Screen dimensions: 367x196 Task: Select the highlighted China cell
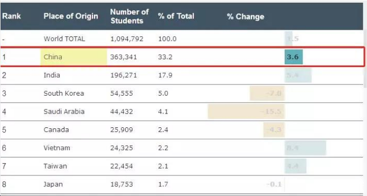pos(73,57)
